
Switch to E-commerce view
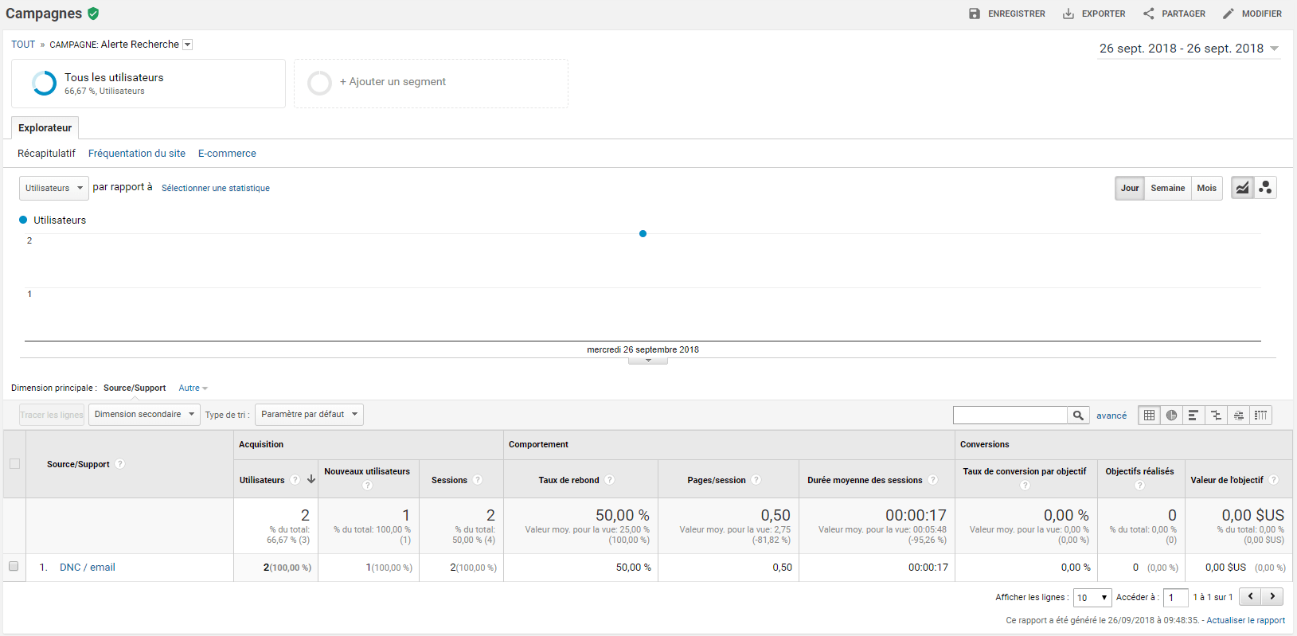coord(227,154)
